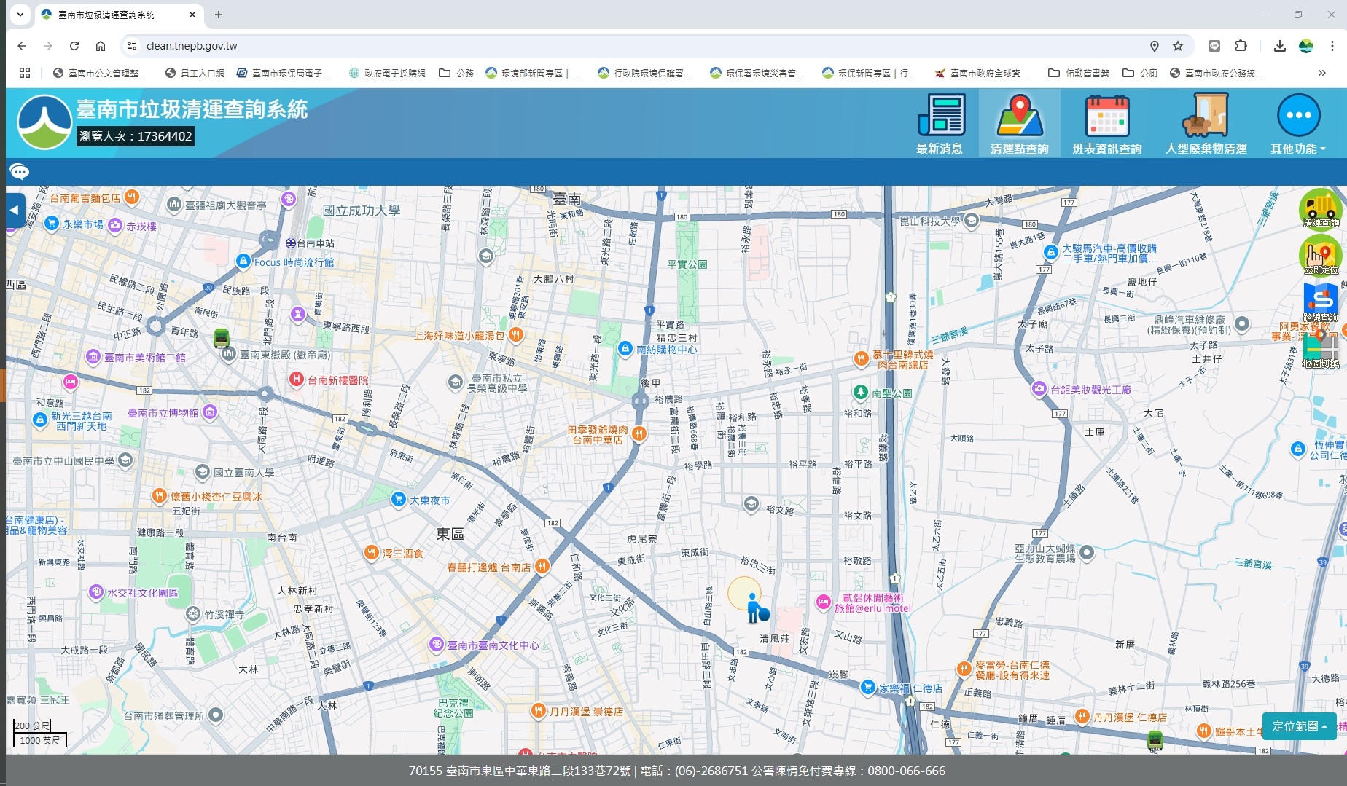Select the 清運點查詢 tab
Screen dimensions: 1347x786
(1019, 124)
